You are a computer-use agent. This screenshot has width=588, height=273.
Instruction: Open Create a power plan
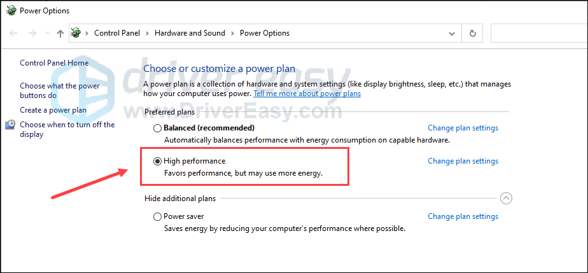[53, 110]
